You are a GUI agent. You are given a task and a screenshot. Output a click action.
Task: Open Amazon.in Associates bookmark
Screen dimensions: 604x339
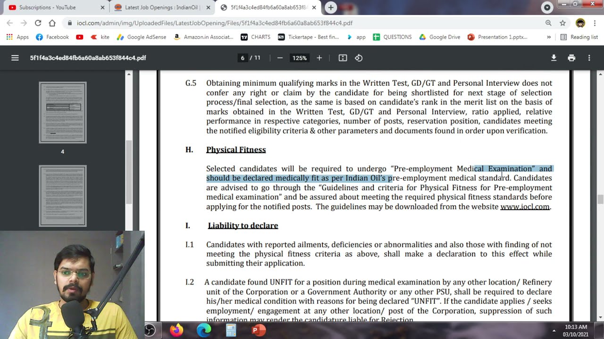pos(203,37)
